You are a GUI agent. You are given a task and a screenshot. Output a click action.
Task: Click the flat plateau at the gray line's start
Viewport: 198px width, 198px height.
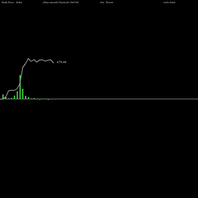point(11,90)
